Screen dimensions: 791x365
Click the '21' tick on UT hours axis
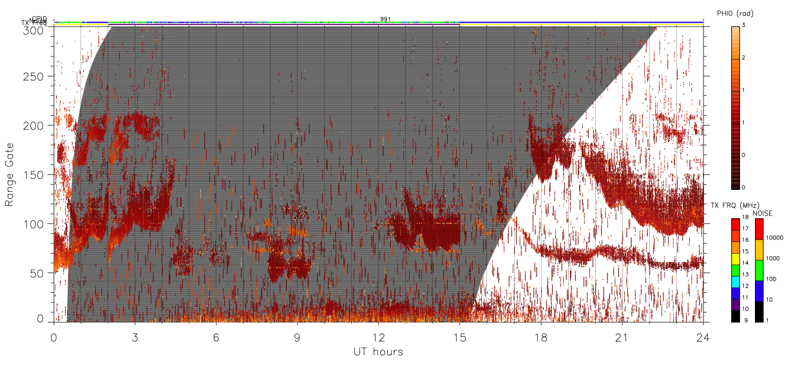click(622, 337)
